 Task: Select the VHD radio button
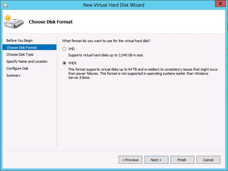pos(64,49)
